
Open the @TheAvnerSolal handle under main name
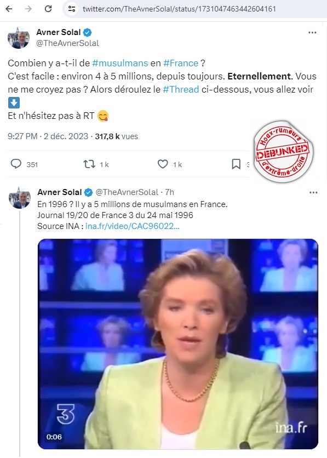coord(67,43)
